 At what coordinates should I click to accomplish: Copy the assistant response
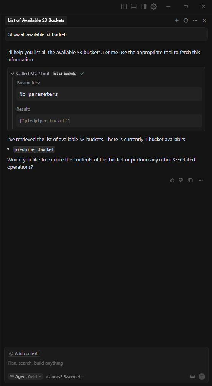point(191,180)
